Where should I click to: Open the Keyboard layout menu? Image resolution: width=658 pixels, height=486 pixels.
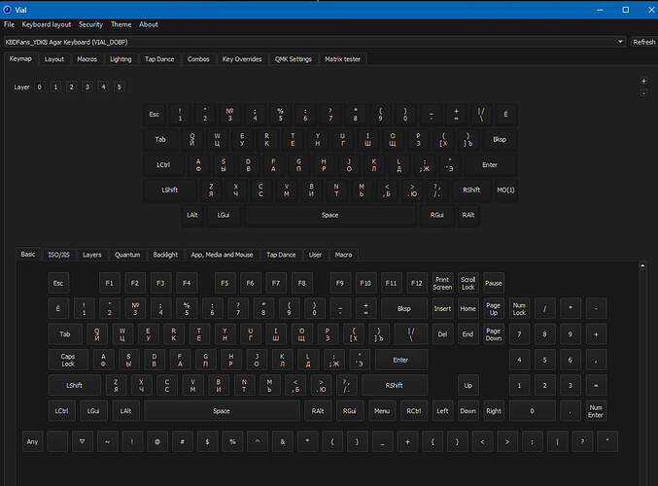coord(46,24)
